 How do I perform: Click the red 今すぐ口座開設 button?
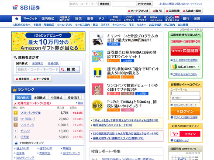[x=185, y=51]
